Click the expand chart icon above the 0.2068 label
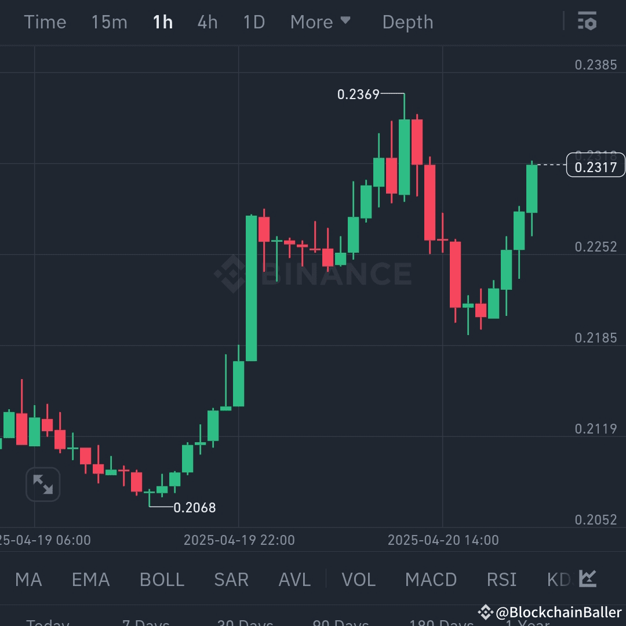 (x=43, y=484)
